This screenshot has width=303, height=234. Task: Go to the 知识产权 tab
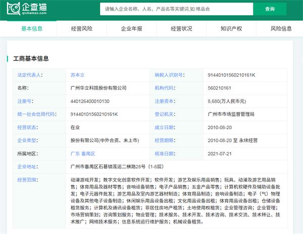231,29
